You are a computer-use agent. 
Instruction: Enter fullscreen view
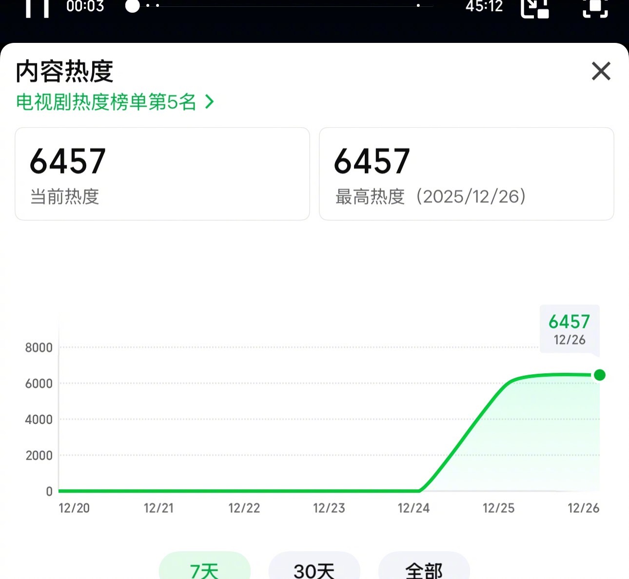pyautogui.click(x=595, y=8)
